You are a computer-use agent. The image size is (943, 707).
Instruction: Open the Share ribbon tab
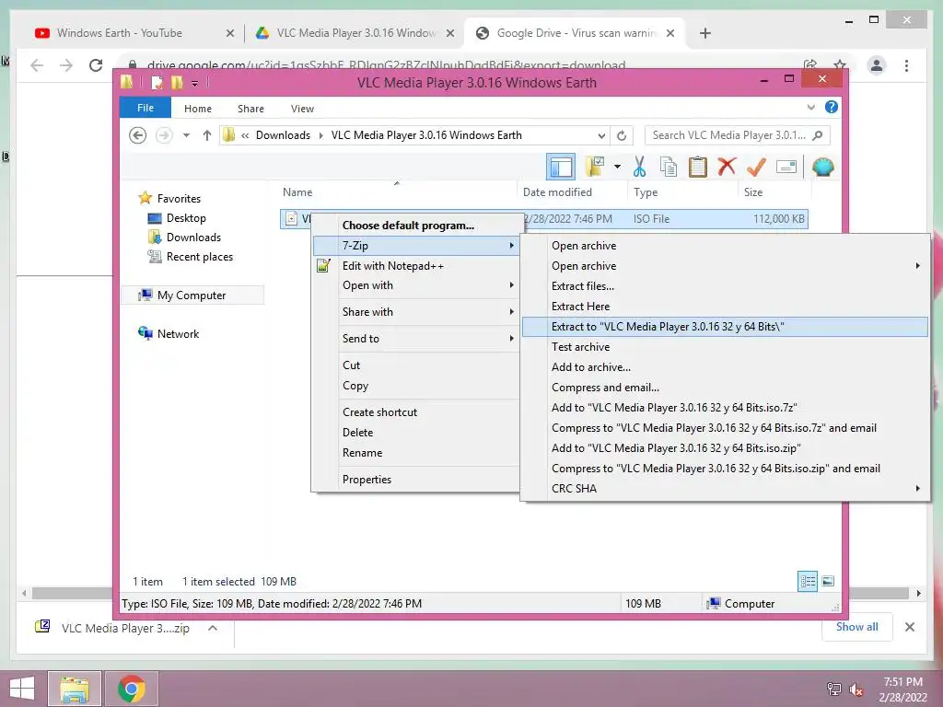250,109
